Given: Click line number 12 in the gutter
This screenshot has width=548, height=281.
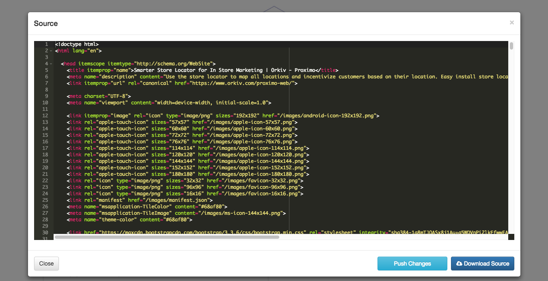Looking at the screenshot, I should coord(45,116).
